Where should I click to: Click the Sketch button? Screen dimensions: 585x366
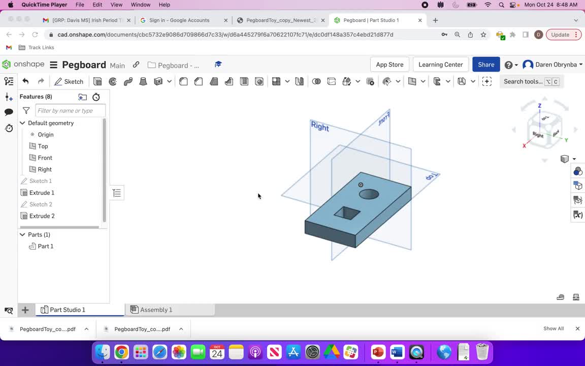[x=69, y=81]
